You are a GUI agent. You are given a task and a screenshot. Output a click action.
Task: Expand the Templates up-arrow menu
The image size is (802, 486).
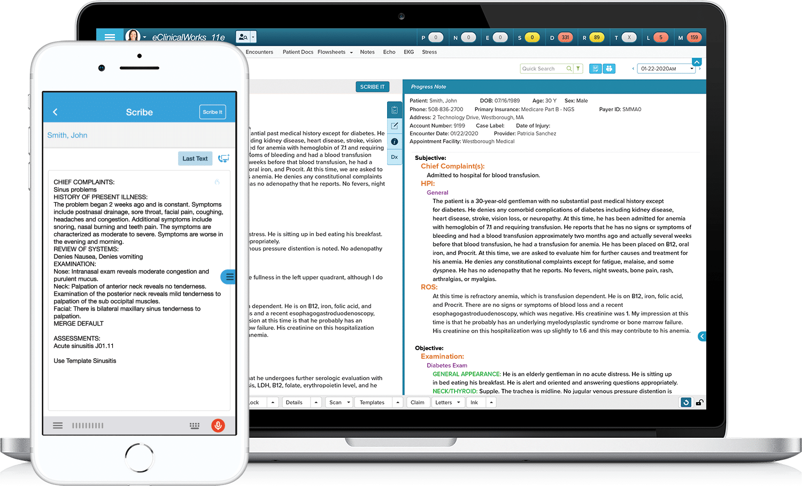[x=398, y=403]
